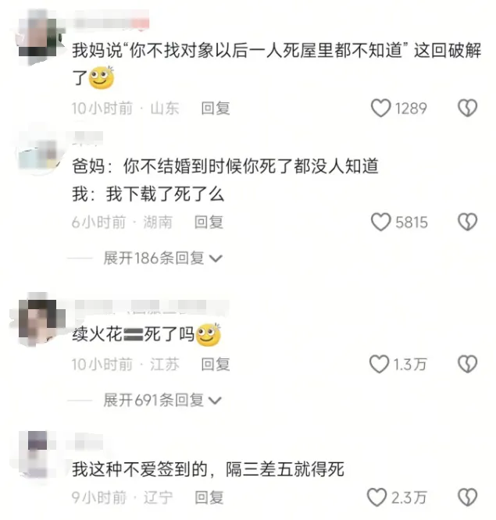Reply to the Jiangsu comment via 回复
This screenshot has height=520, width=496.
tap(216, 365)
